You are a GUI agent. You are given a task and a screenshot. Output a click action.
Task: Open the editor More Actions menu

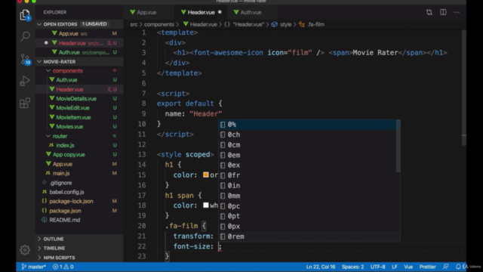457,12
